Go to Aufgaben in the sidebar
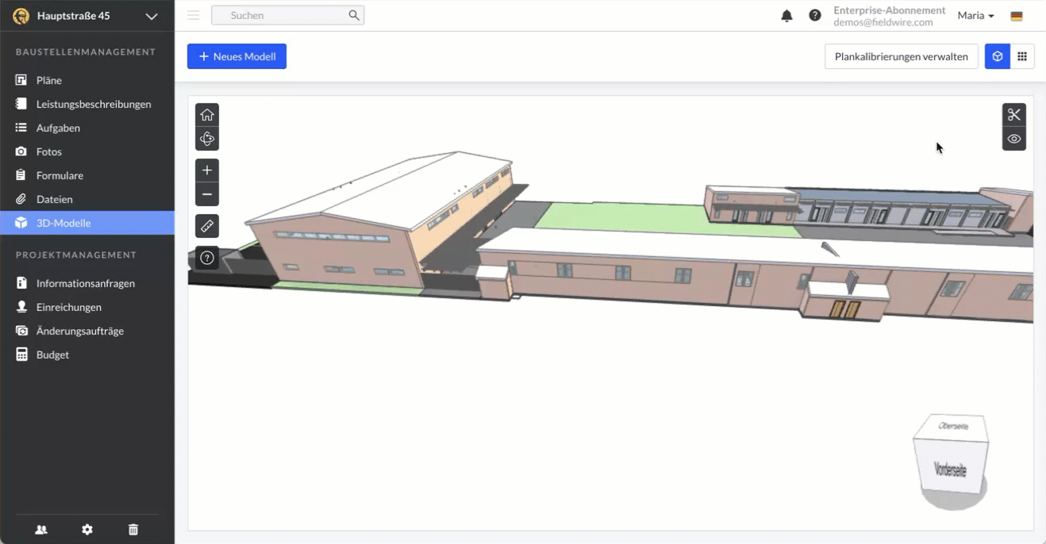This screenshot has width=1046, height=544. point(58,128)
